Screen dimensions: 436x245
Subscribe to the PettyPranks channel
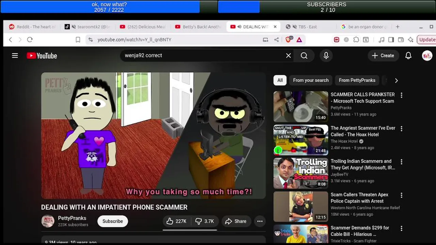pos(112,221)
